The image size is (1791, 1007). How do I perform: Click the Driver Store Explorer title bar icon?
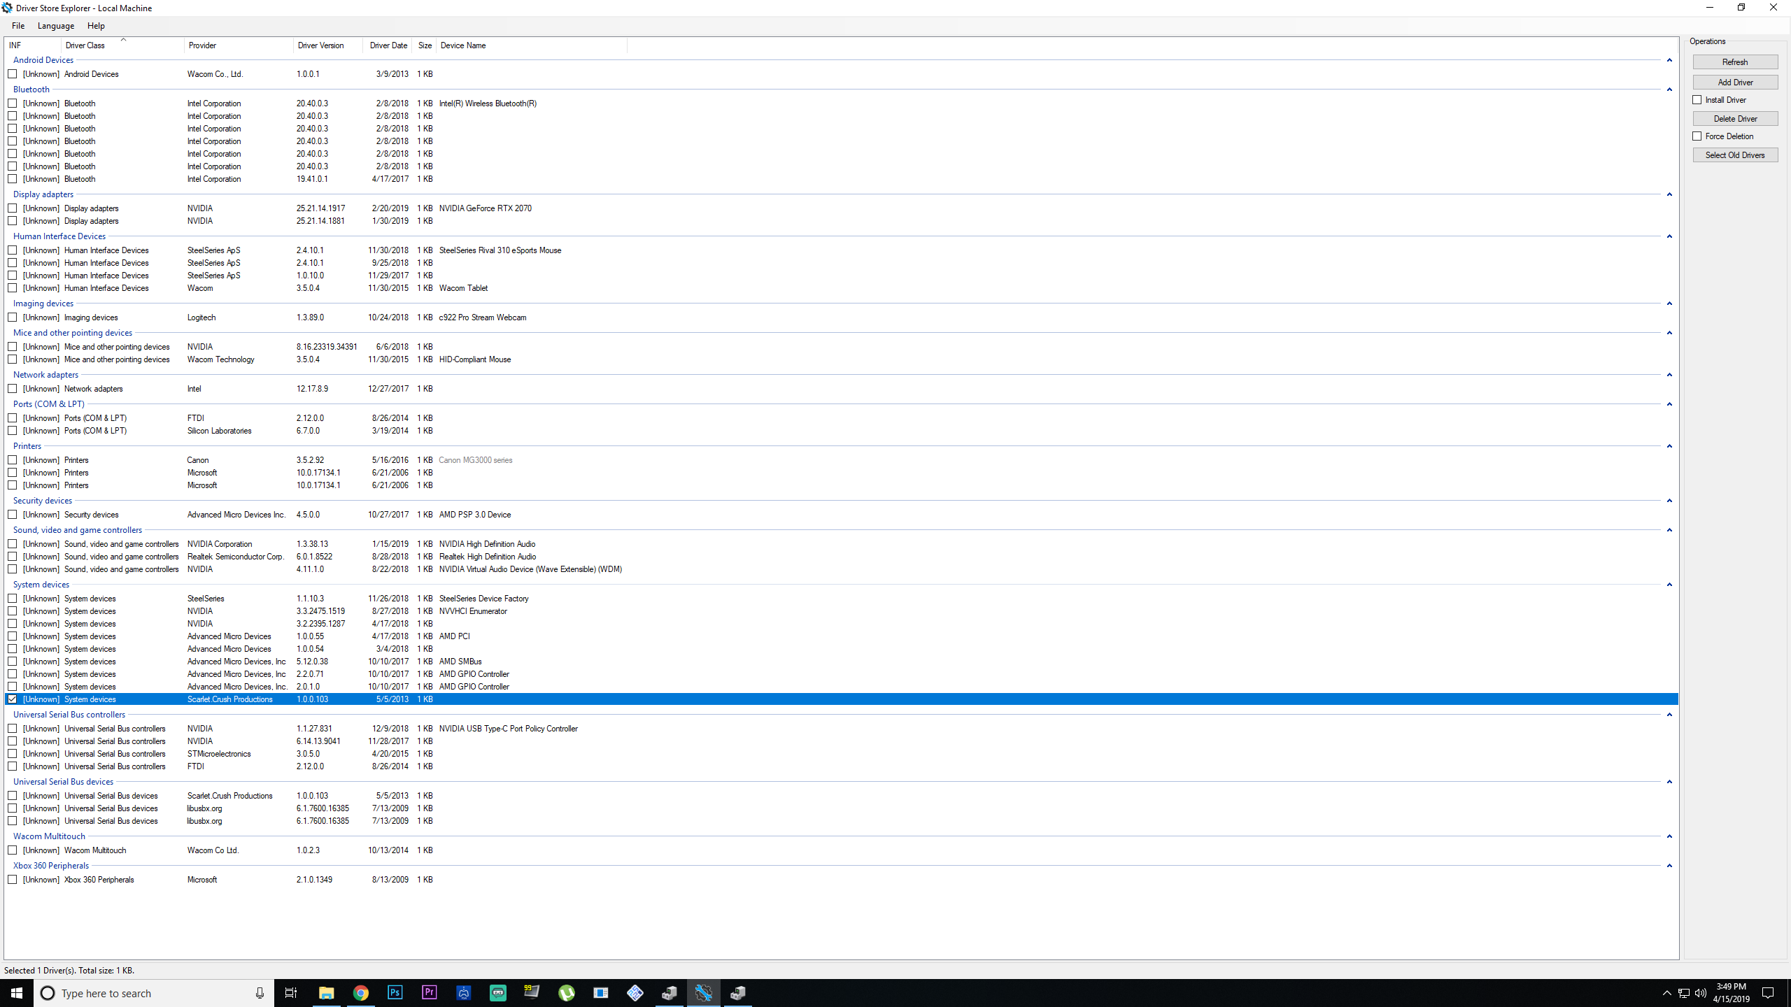(x=7, y=8)
